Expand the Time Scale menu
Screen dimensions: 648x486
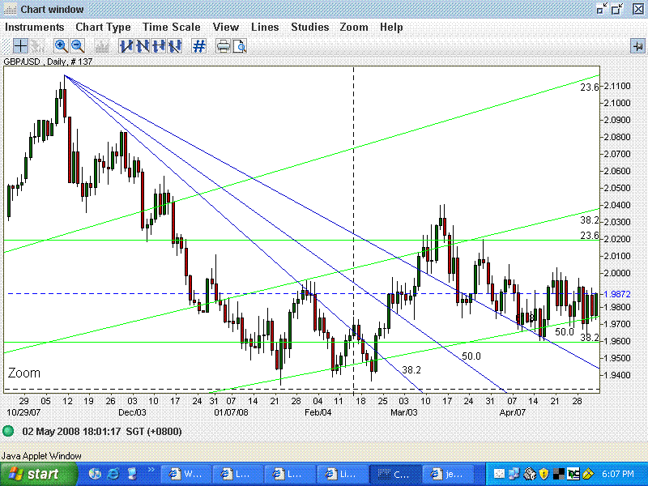[x=172, y=27]
